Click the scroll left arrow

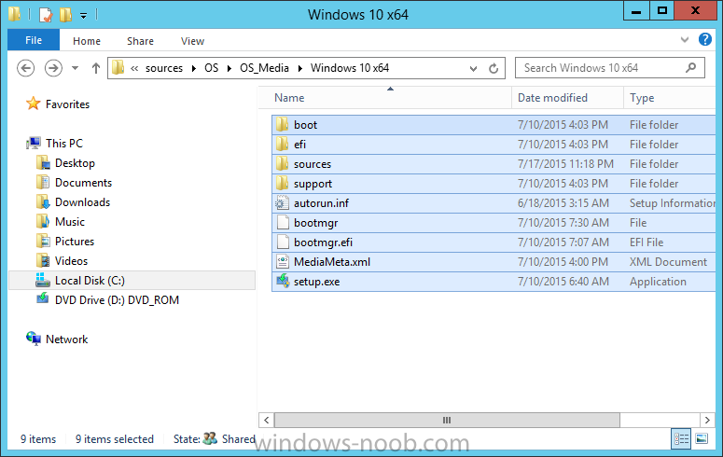[266, 420]
